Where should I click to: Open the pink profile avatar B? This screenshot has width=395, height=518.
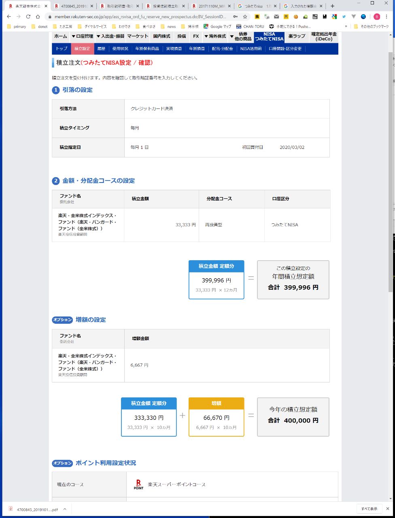[377, 17]
